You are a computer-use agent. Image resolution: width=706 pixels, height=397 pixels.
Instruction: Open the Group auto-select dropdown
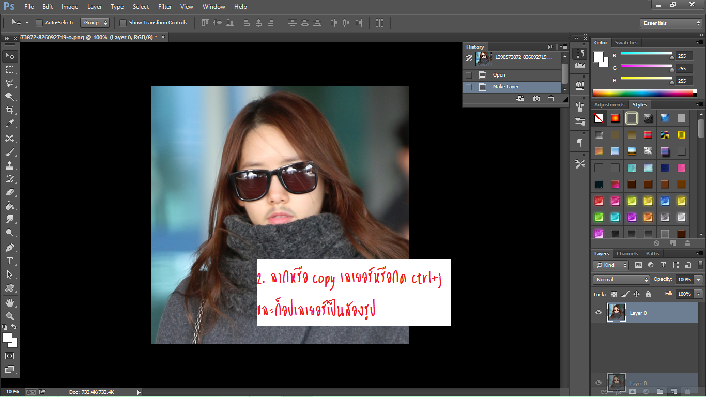[96, 23]
